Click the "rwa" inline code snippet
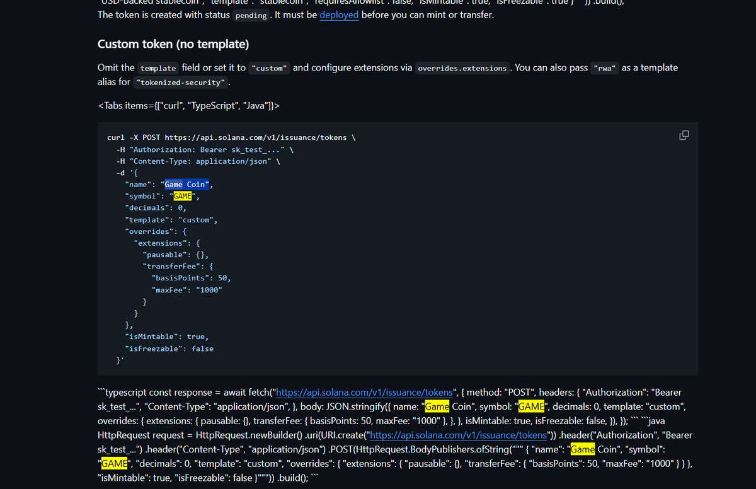Screen dimensions: 756x489 click(x=605, y=68)
